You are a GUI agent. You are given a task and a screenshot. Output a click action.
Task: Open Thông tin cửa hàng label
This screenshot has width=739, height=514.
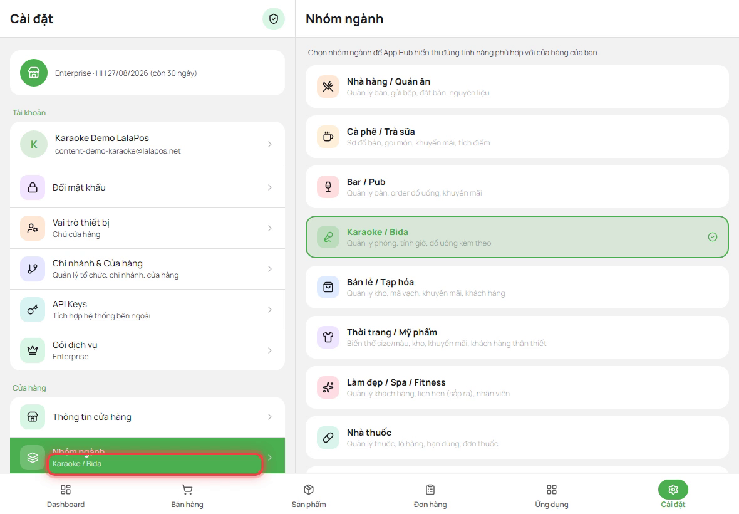tap(92, 417)
